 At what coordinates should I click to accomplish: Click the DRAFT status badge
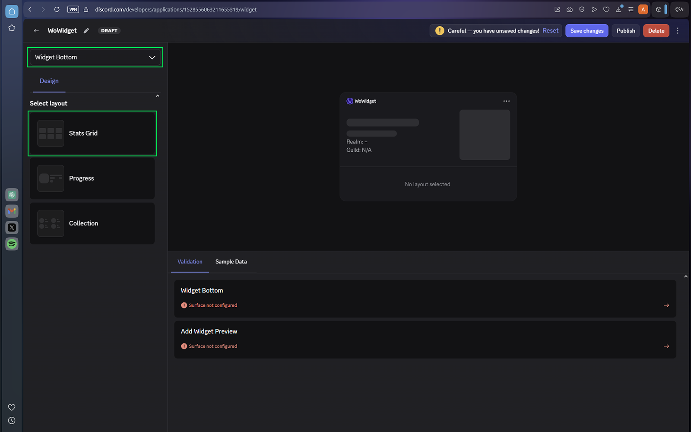pos(109,31)
